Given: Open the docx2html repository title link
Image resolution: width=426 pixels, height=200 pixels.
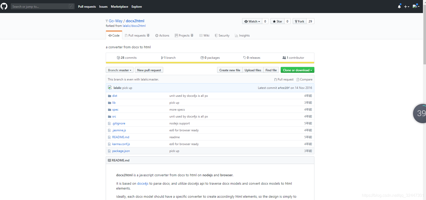Looking at the screenshot, I should 135,21.
